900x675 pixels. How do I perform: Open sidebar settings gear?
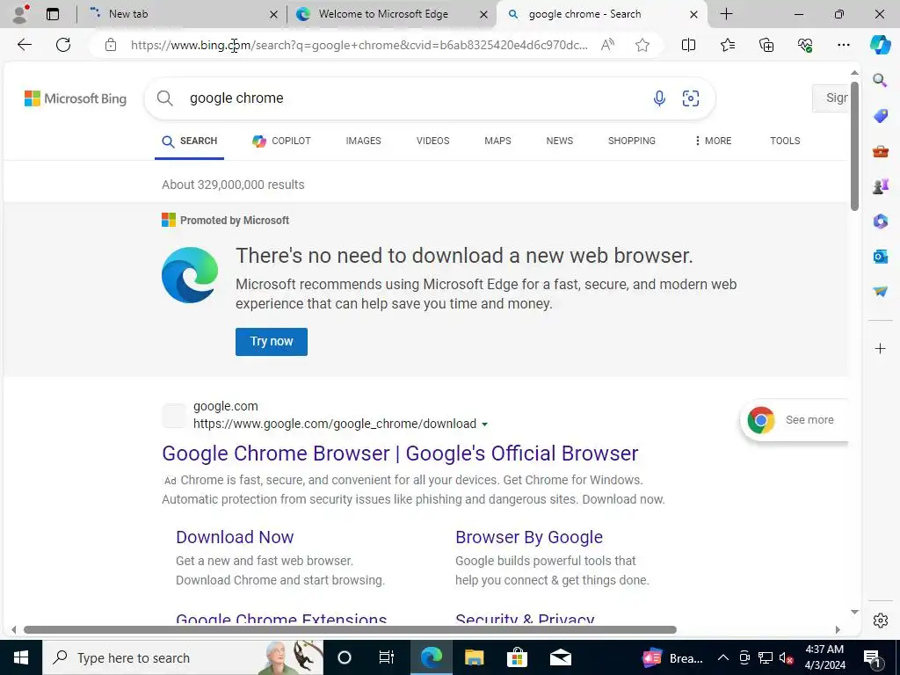880,621
